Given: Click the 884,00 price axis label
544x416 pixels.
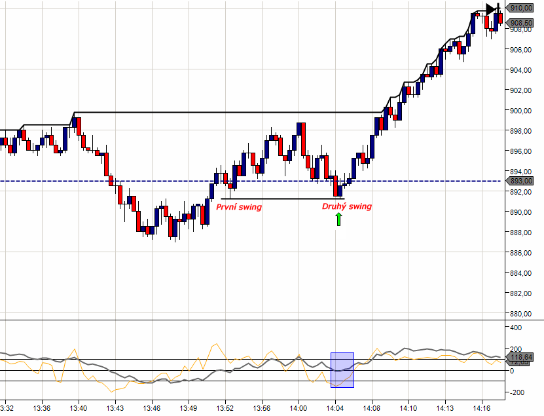Looking at the screenshot, I should click(520, 273).
